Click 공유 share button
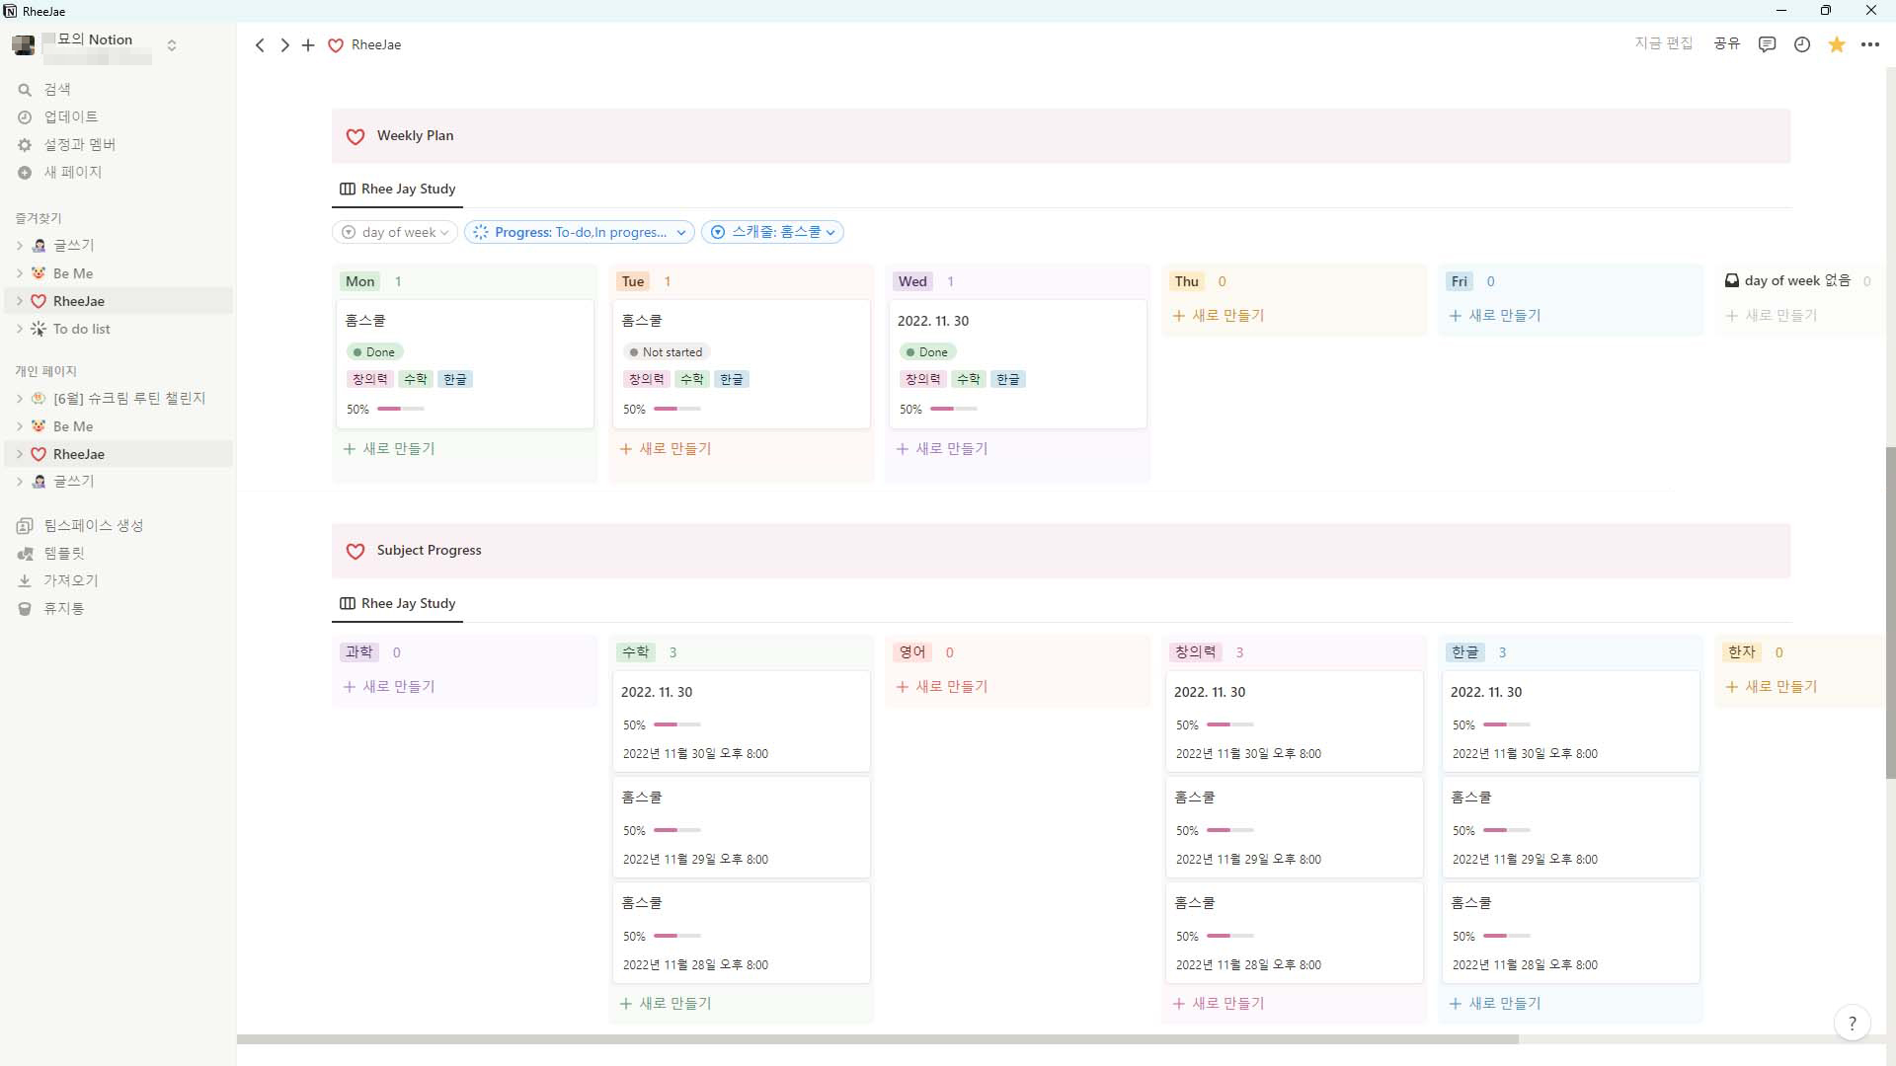The image size is (1896, 1066). (x=1726, y=44)
